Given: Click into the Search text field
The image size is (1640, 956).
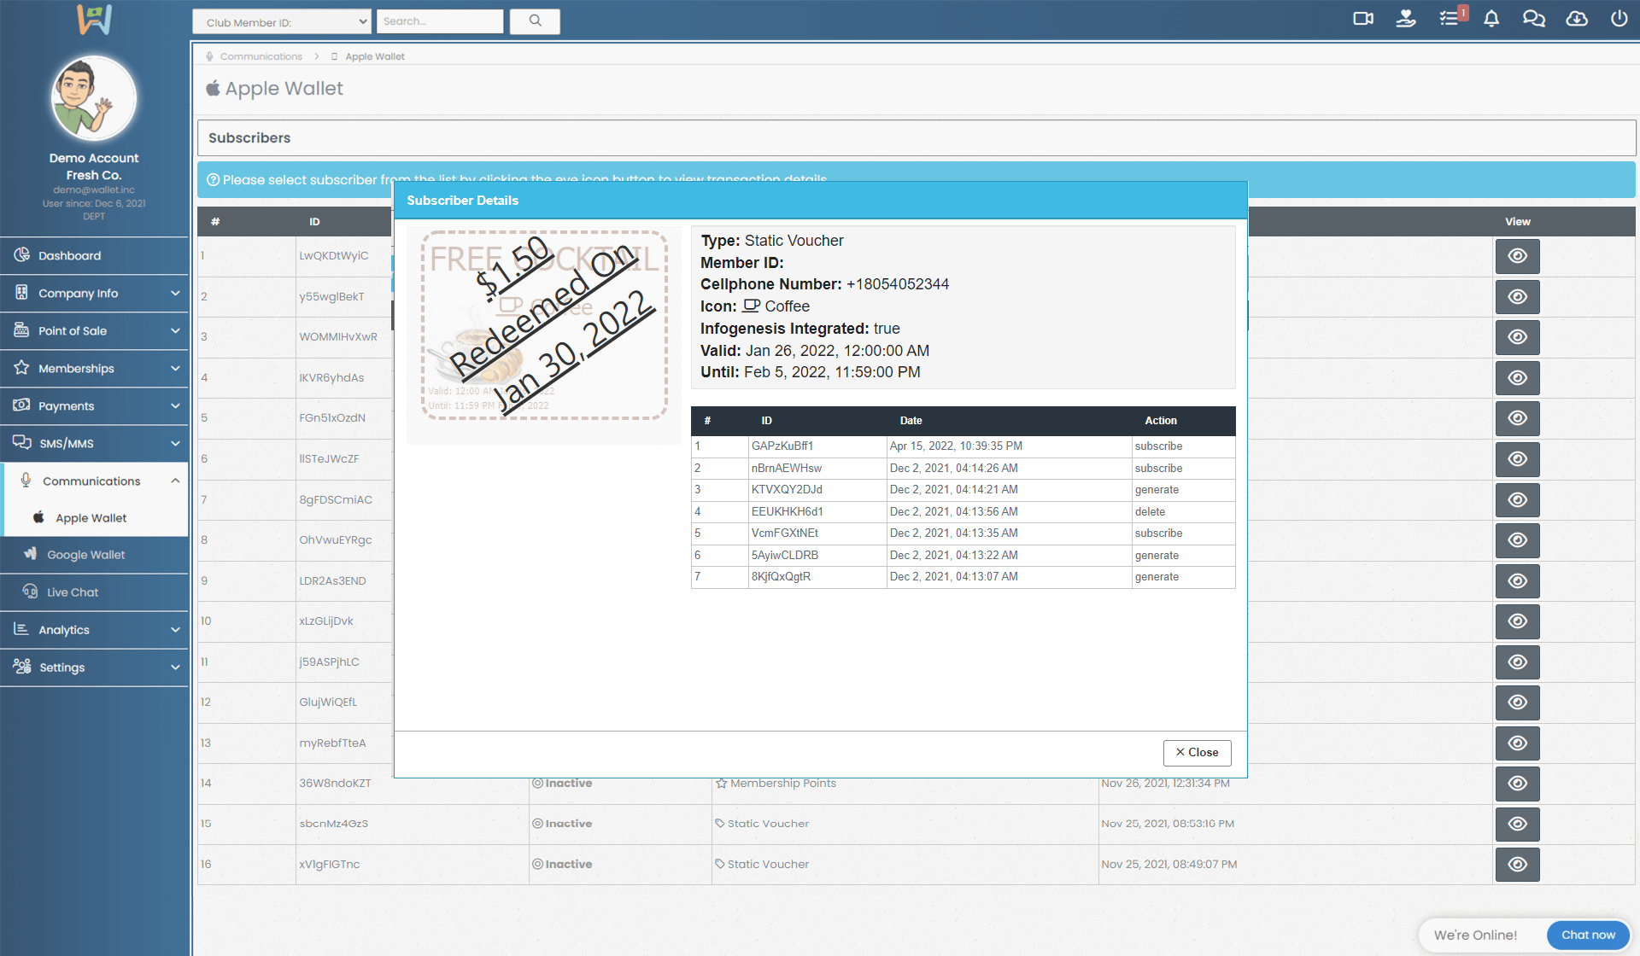Looking at the screenshot, I should (440, 21).
